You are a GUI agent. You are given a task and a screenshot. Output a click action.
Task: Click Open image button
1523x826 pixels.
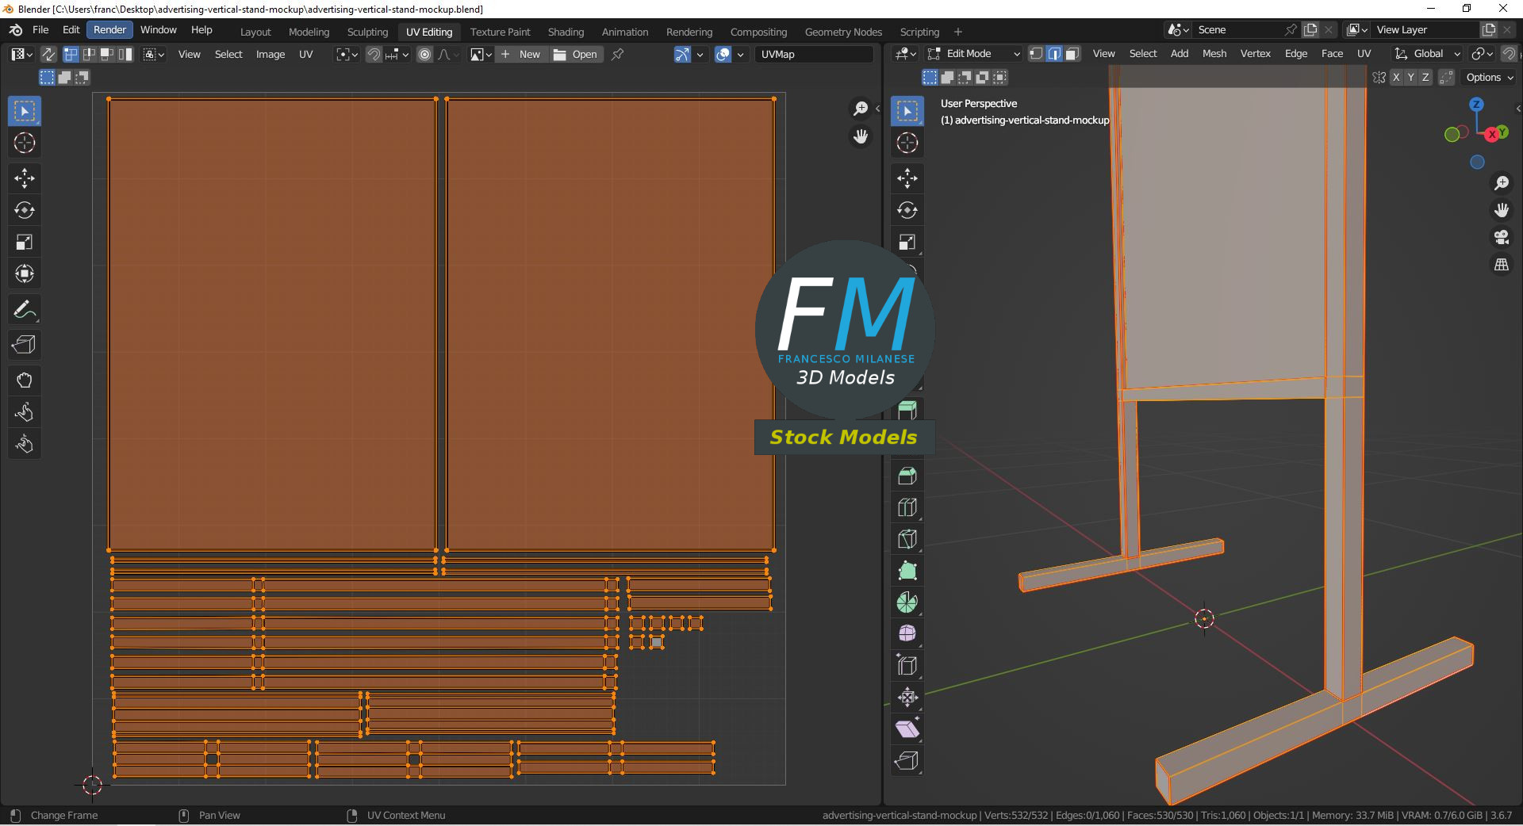(x=576, y=54)
